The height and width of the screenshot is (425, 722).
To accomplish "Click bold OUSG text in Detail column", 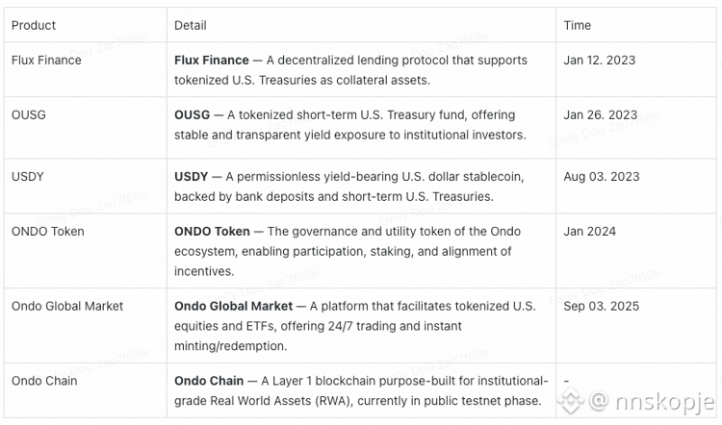I will (192, 115).
